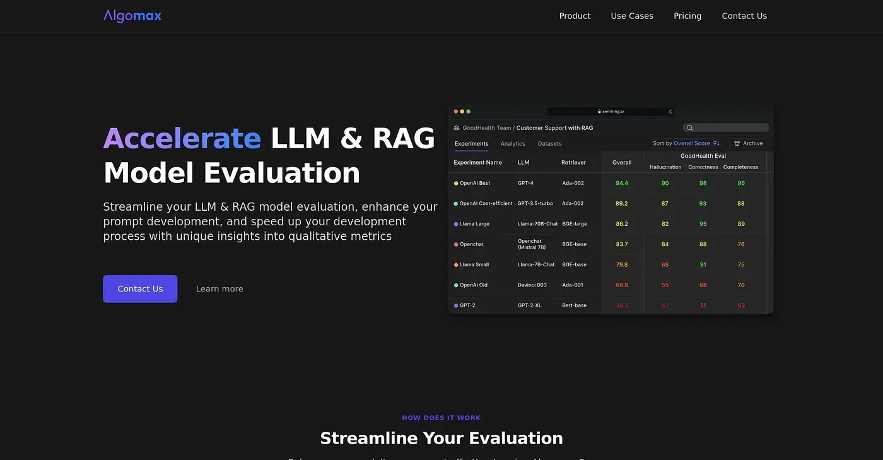Click the OpenAI Old experiment name
This screenshot has height=460, width=883.
click(x=474, y=285)
